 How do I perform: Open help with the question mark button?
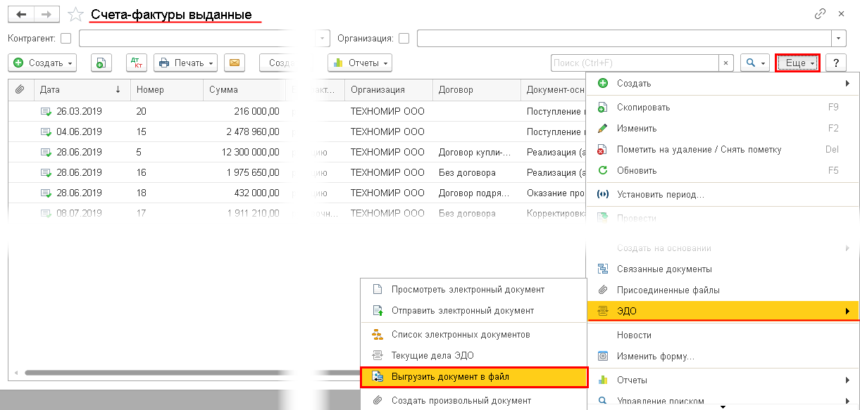[835, 63]
